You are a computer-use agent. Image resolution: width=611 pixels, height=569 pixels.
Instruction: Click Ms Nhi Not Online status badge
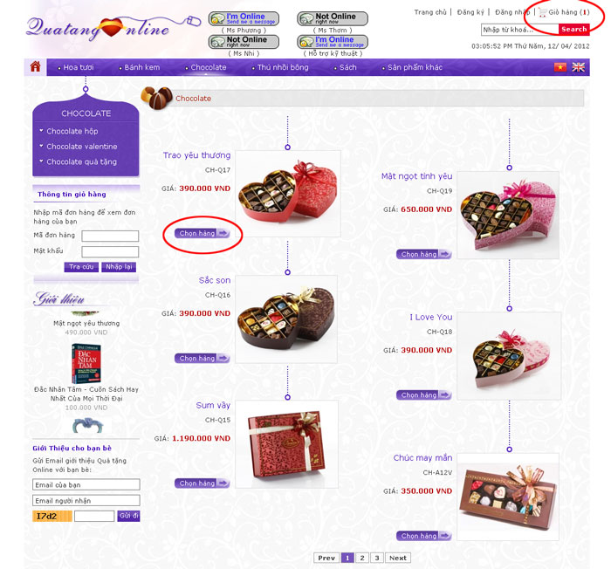(244, 42)
